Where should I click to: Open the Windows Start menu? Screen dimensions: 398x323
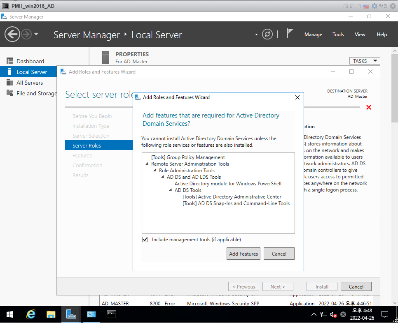coord(9,314)
